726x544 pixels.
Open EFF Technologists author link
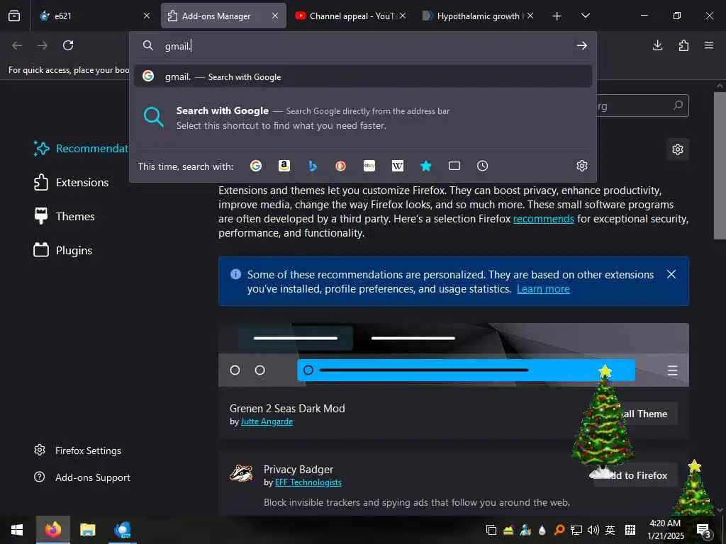point(308,482)
